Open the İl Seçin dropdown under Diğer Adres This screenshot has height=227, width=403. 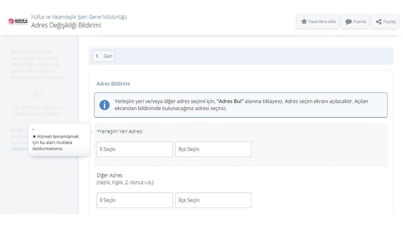(x=134, y=200)
